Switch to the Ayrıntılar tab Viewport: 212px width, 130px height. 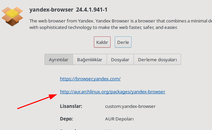point(59,60)
